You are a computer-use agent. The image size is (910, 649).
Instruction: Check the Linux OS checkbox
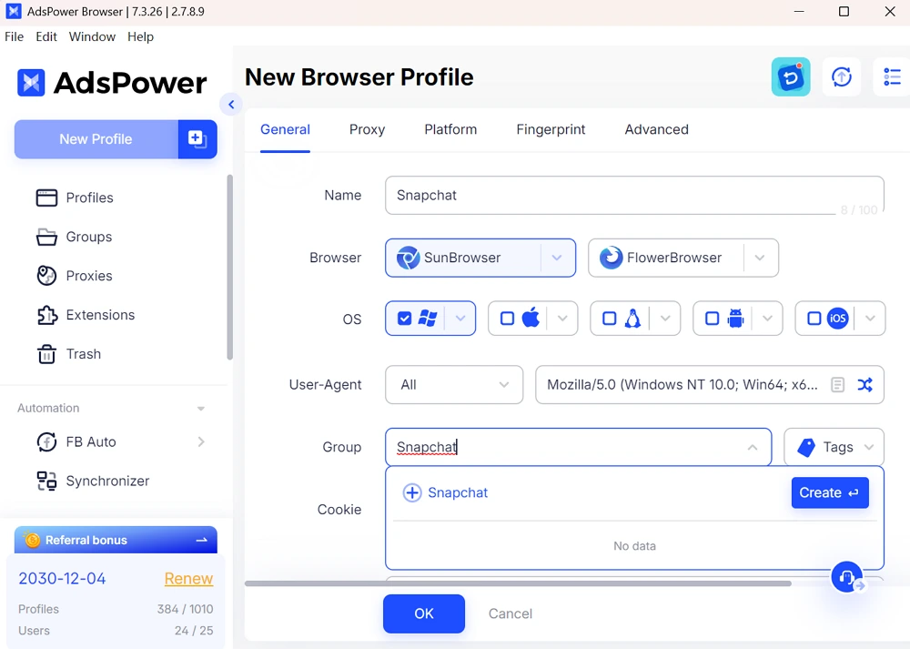pyautogui.click(x=610, y=318)
